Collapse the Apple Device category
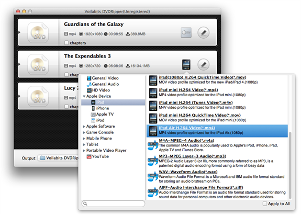The width and height of the screenshot is (301, 215). pyautogui.click(x=84, y=96)
